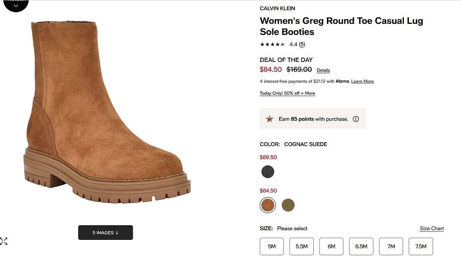Open the 5 Images gallery button
Viewport: 462px width, 261px height.
tap(105, 233)
